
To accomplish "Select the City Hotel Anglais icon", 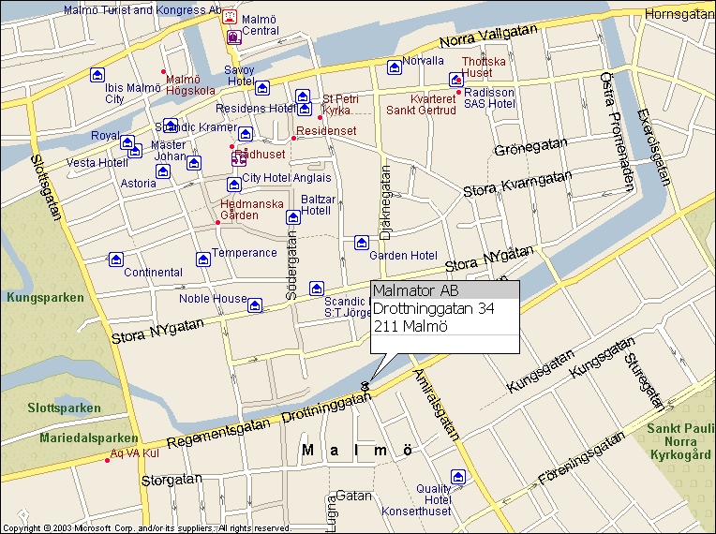I will coord(234,185).
